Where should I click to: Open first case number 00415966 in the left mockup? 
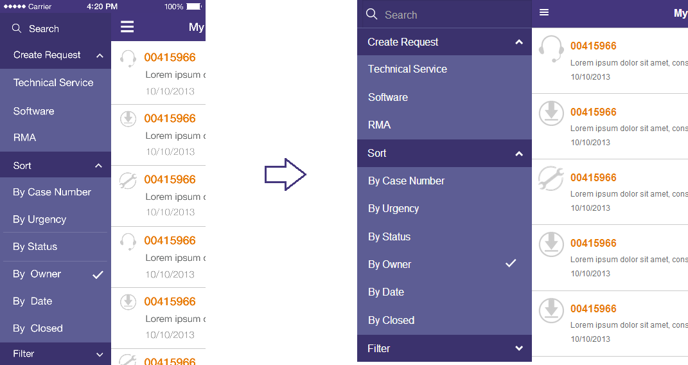pyautogui.click(x=170, y=57)
